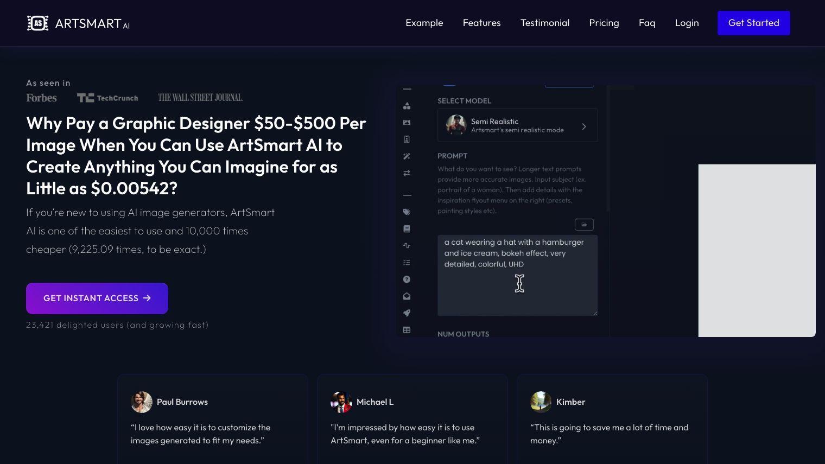
Task: Click the name Michael L
Action: coord(375,402)
